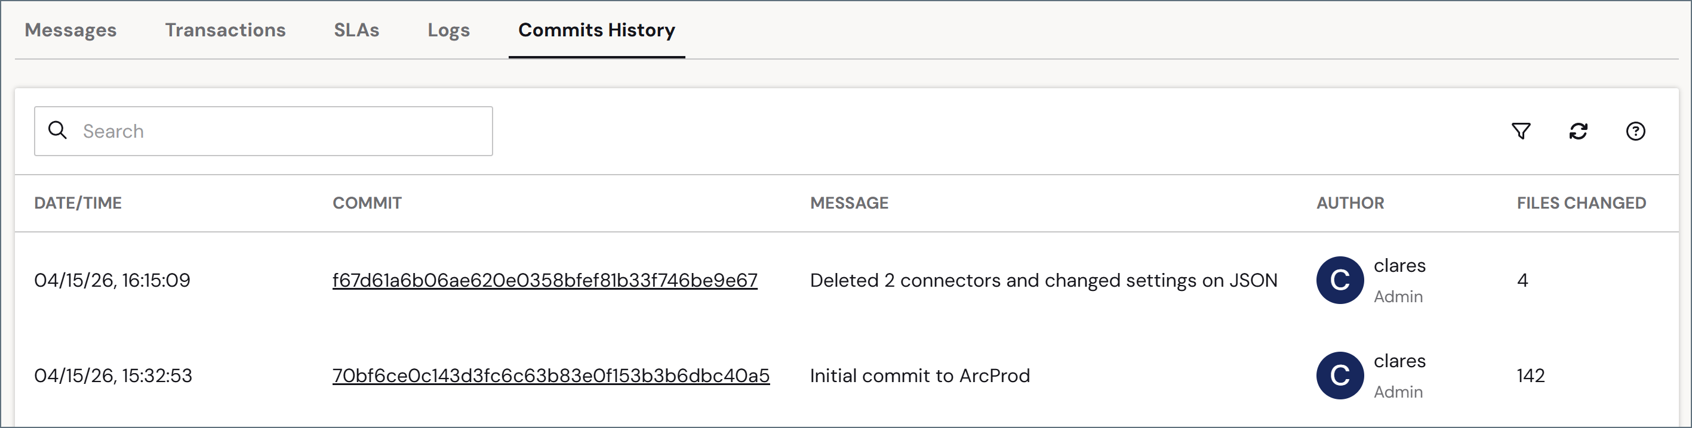Open the Transactions tab

(x=225, y=30)
